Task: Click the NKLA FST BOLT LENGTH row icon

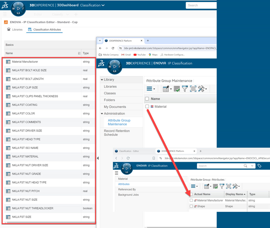Action: pos(8,79)
